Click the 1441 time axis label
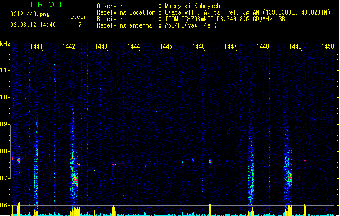The image size is (340, 216). pos(36,46)
